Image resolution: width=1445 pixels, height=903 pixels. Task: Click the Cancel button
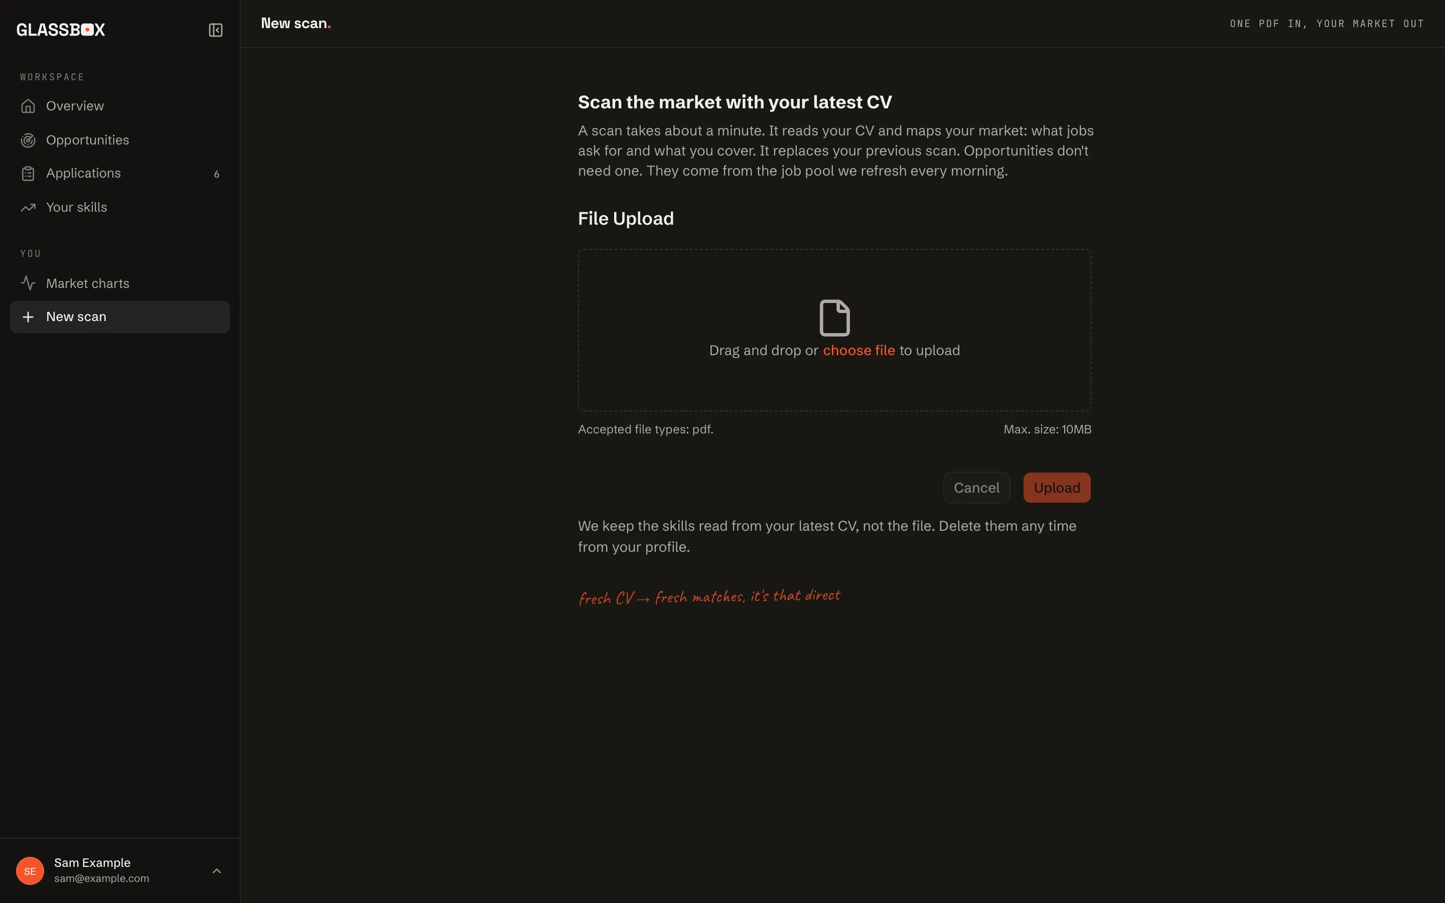976,488
